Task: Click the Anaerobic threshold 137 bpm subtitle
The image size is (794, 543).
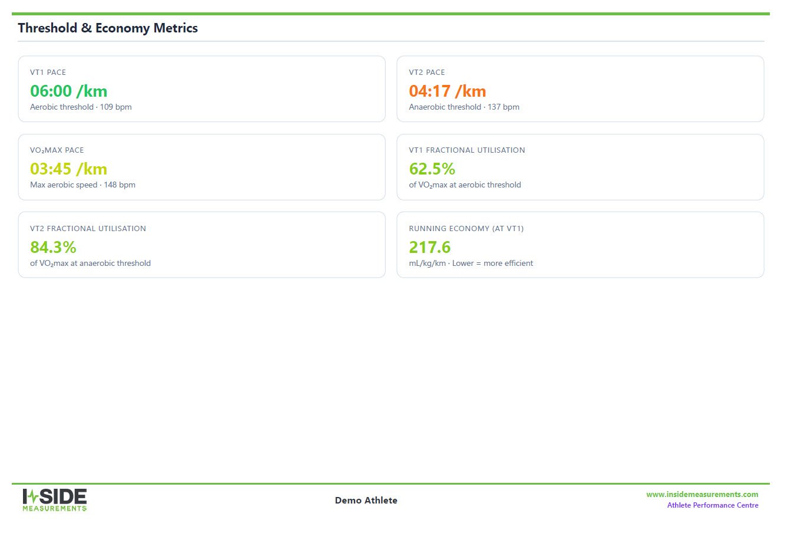Action: (x=464, y=107)
